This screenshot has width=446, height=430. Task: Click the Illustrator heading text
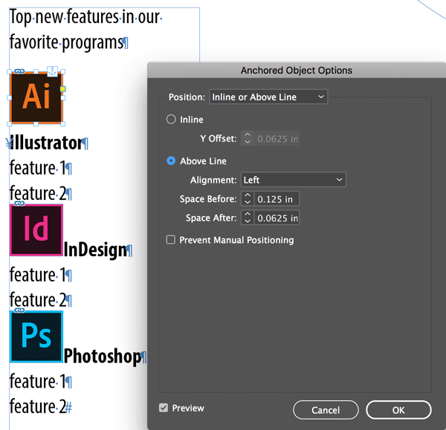pyautogui.click(x=48, y=143)
